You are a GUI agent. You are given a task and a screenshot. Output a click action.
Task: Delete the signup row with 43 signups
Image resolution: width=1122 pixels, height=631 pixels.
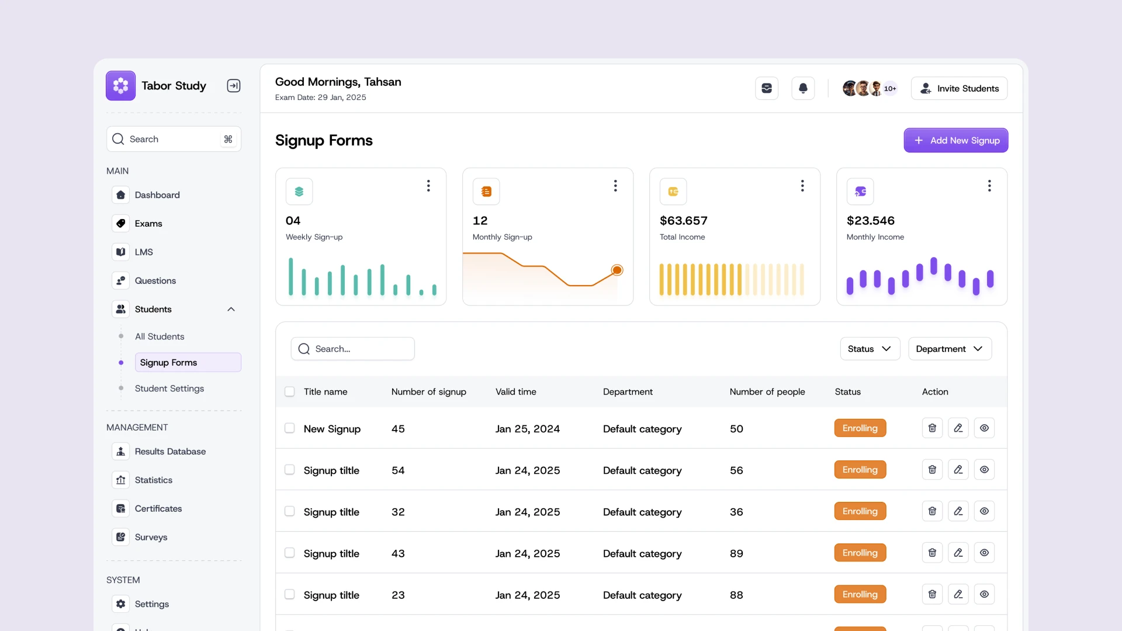[x=932, y=553]
